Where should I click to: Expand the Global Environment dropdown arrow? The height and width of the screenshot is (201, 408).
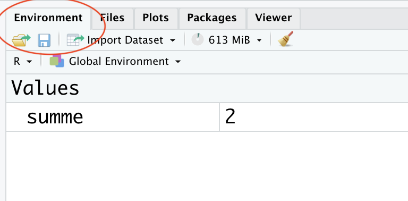pyautogui.click(x=178, y=62)
